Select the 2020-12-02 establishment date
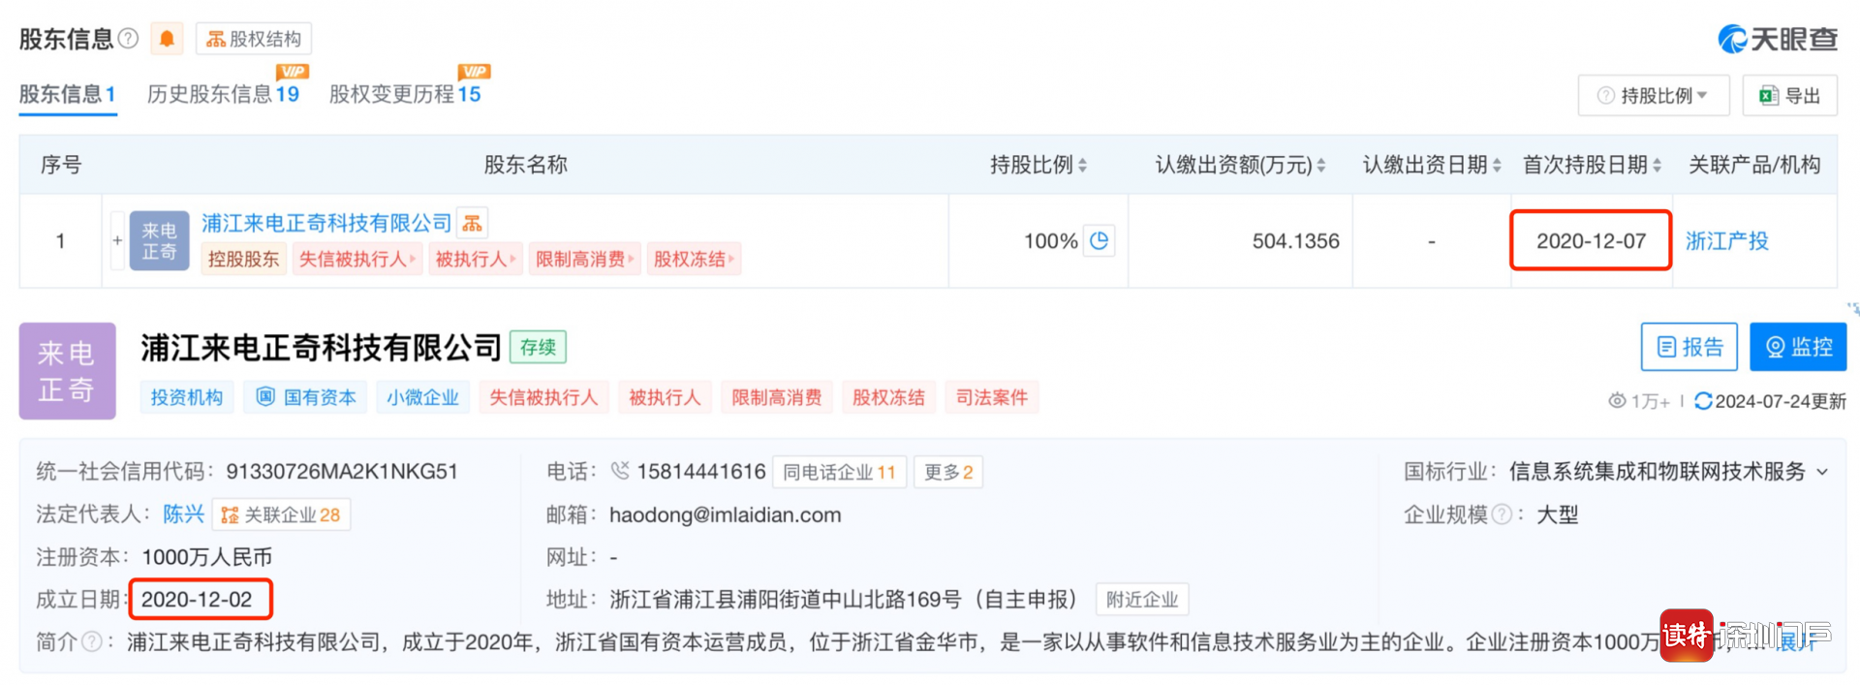1860x685 pixels. [197, 600]
